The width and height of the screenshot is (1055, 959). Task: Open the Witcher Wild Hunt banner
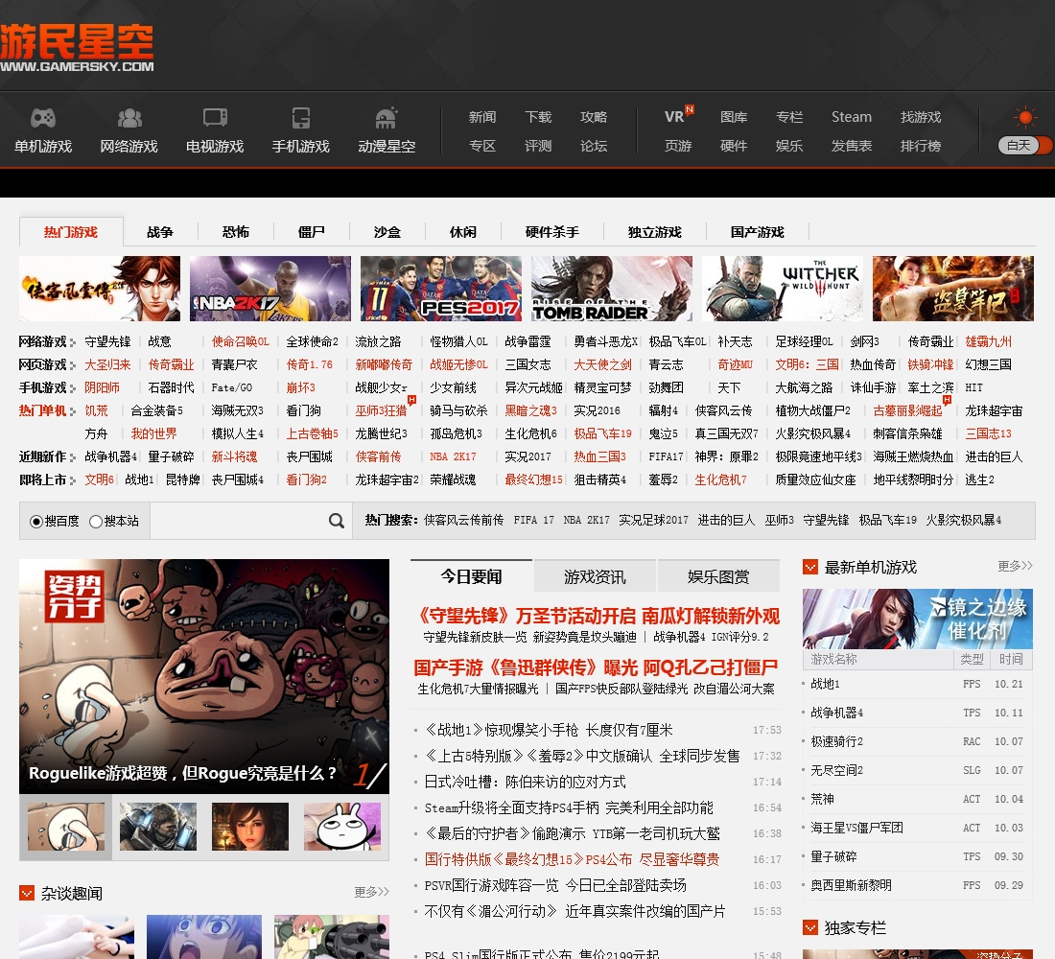tap(783, 289)
